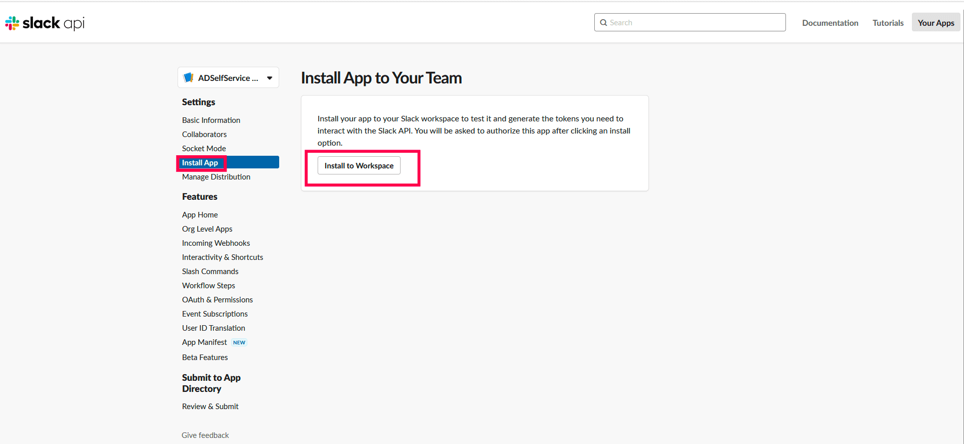Screen dimensions: 964x444
Task: Select Install App in the sidebar
Action: (x=228, y=162)
